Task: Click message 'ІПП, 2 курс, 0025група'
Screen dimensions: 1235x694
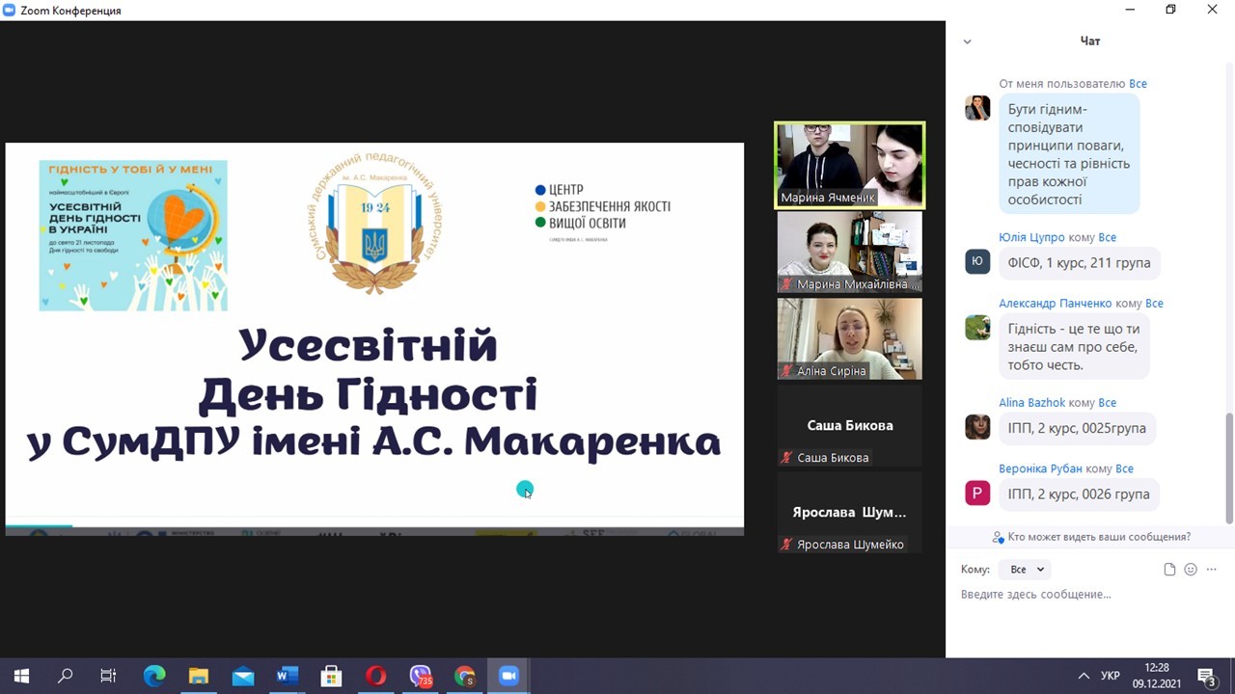Action: pos(1077,428)
